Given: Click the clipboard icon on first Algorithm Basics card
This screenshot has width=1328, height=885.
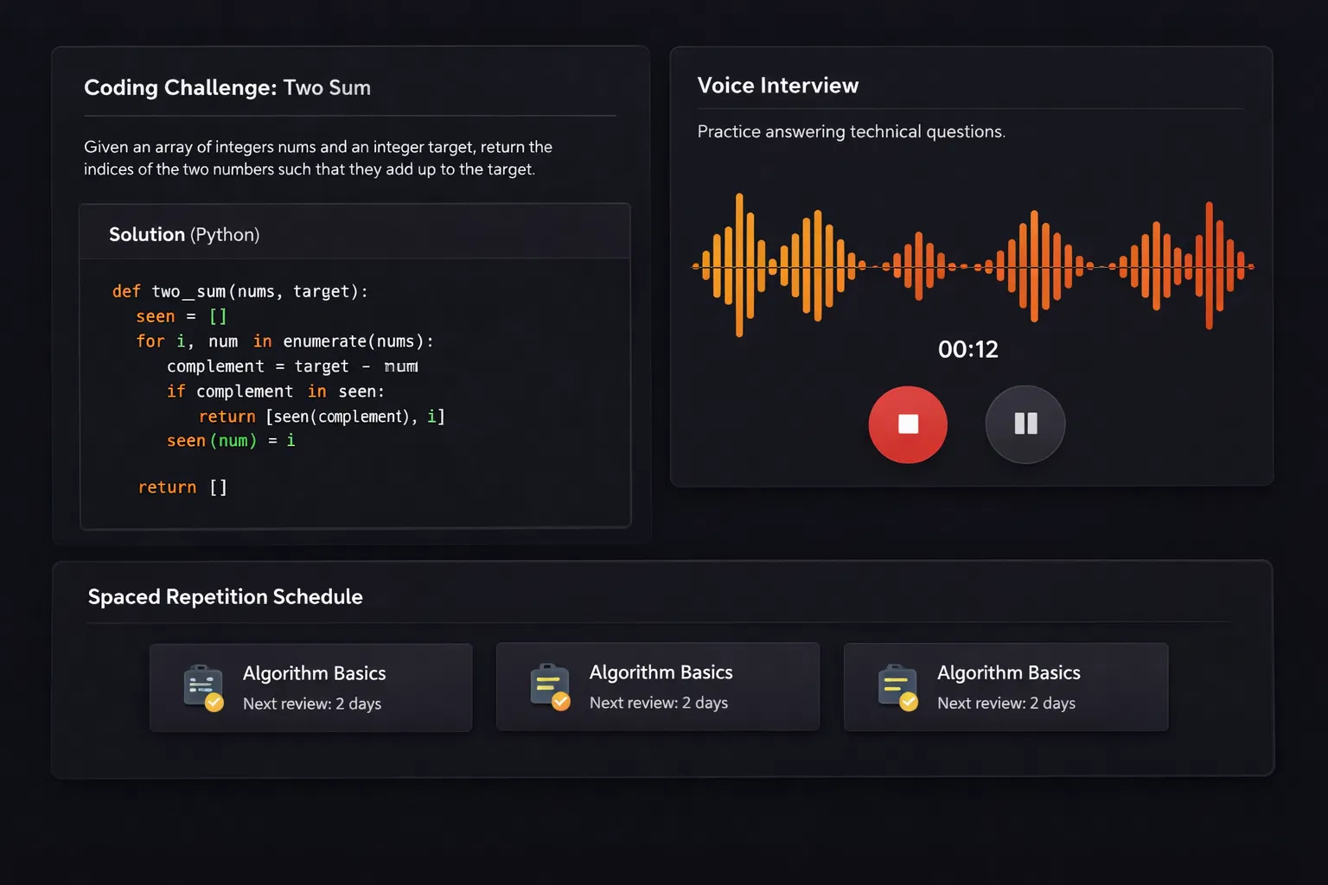Looking at the screenshot, I should 201,685.
